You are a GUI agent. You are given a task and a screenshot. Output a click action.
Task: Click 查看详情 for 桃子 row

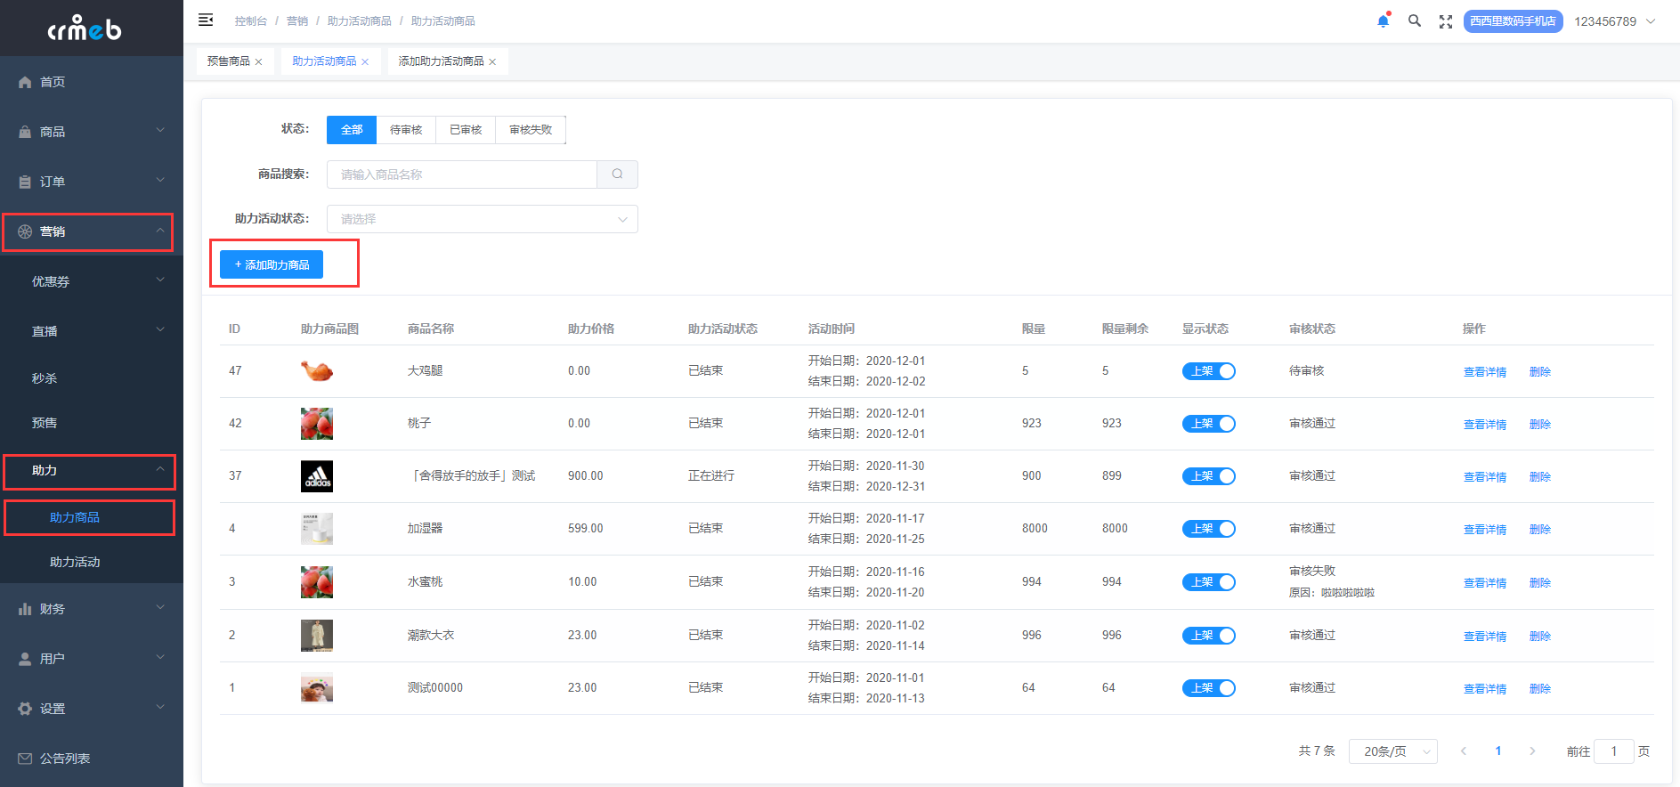coord(1485,425)
